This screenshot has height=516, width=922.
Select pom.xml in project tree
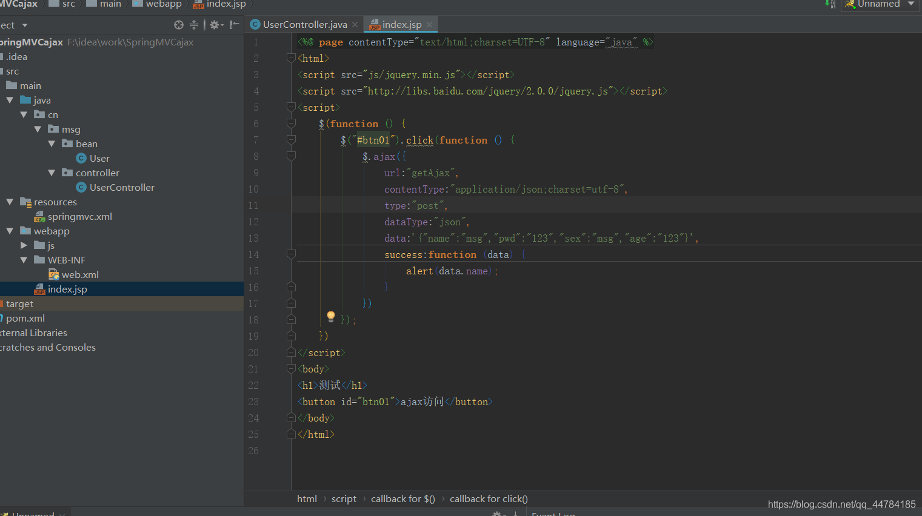click(25, 319)
